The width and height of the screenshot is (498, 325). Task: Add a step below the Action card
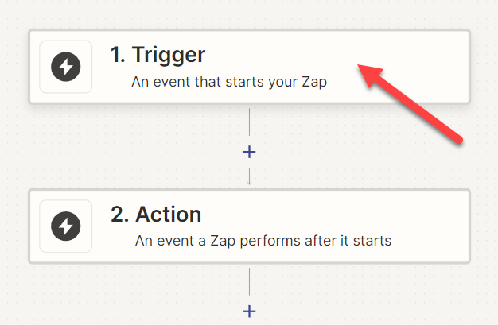[x=249, y=311]
